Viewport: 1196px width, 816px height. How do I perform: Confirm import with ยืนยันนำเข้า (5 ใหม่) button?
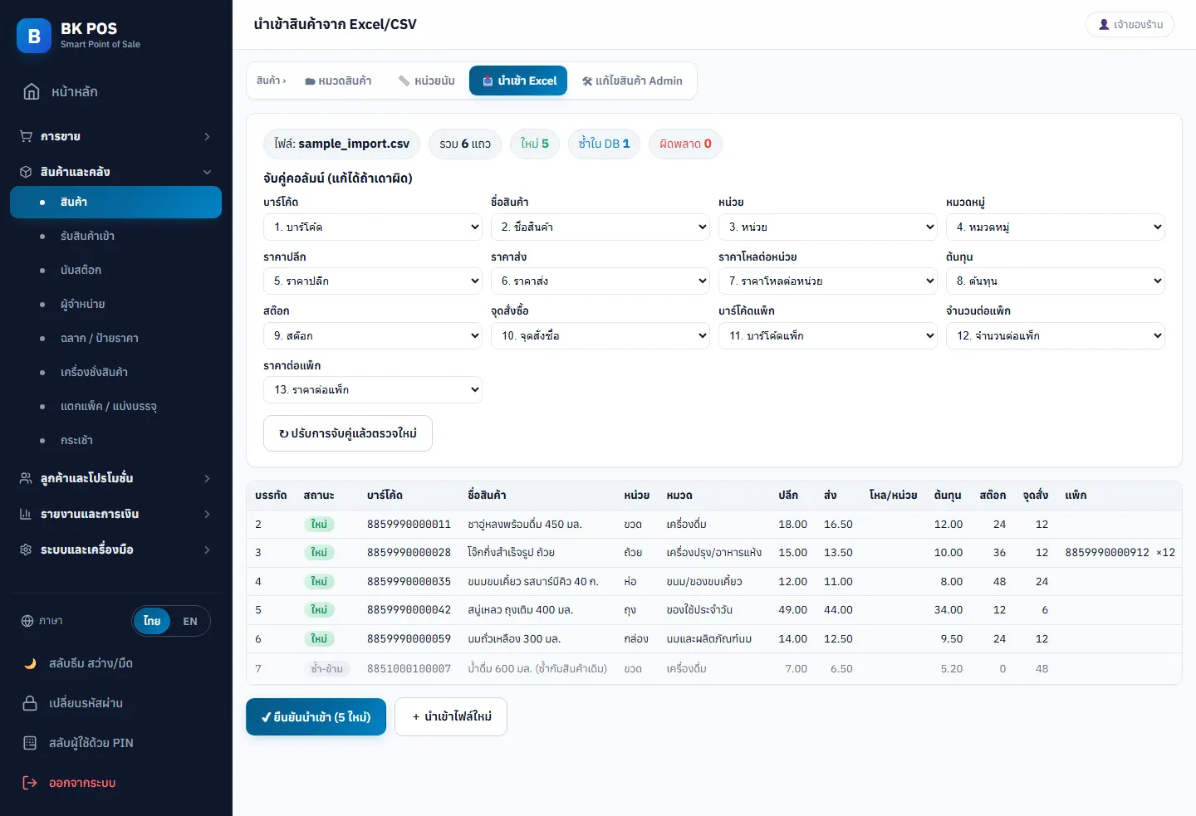tap(316, 716)
